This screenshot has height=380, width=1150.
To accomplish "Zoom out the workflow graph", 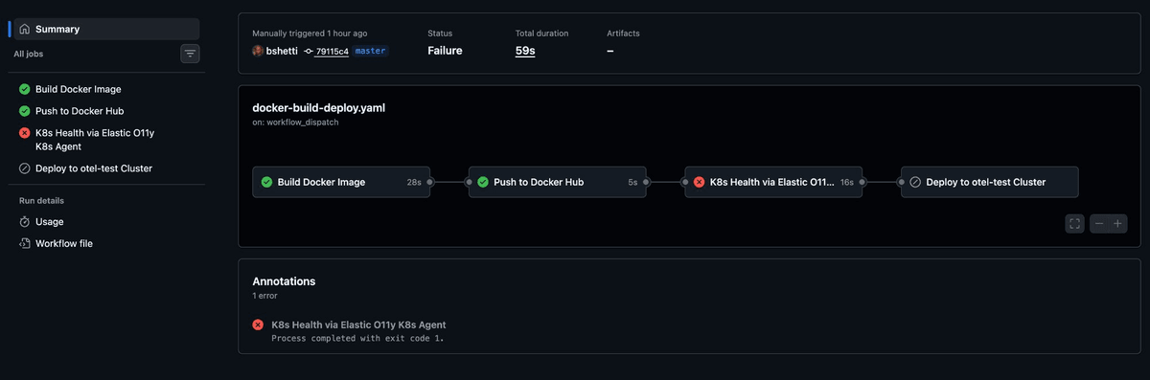I will [1099, 223].
